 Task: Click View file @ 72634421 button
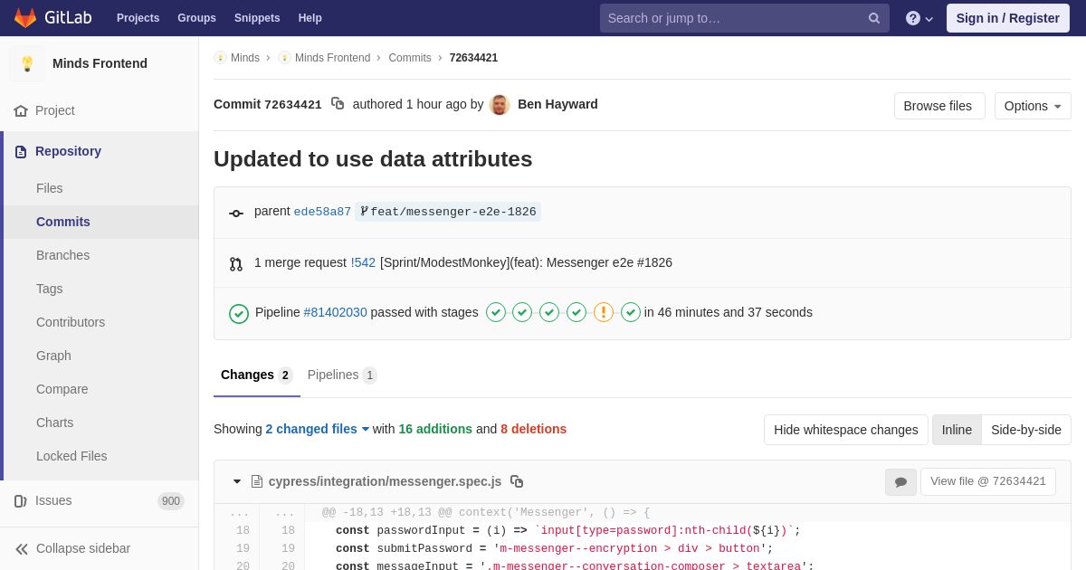988,481
